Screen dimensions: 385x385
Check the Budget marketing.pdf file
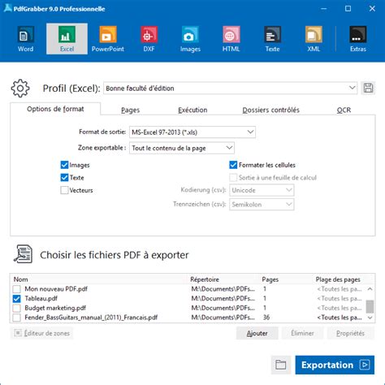coord(16,308)
